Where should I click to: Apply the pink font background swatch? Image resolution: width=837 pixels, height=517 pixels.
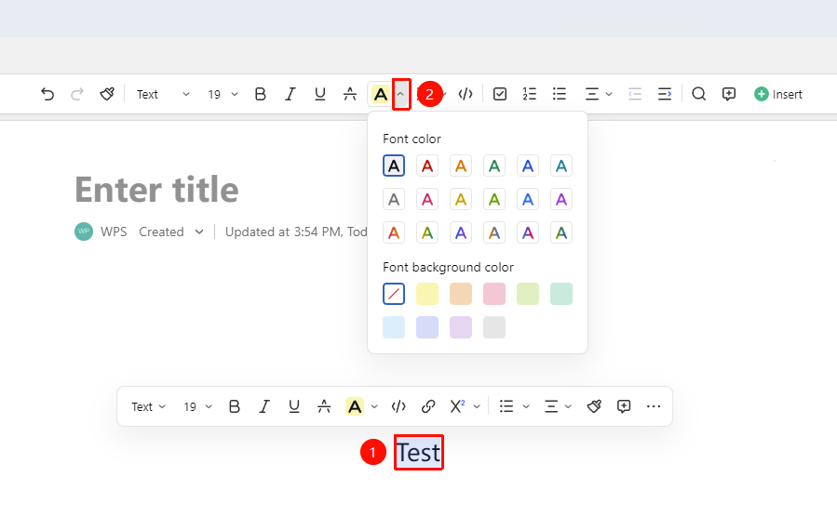click(494, 294)
